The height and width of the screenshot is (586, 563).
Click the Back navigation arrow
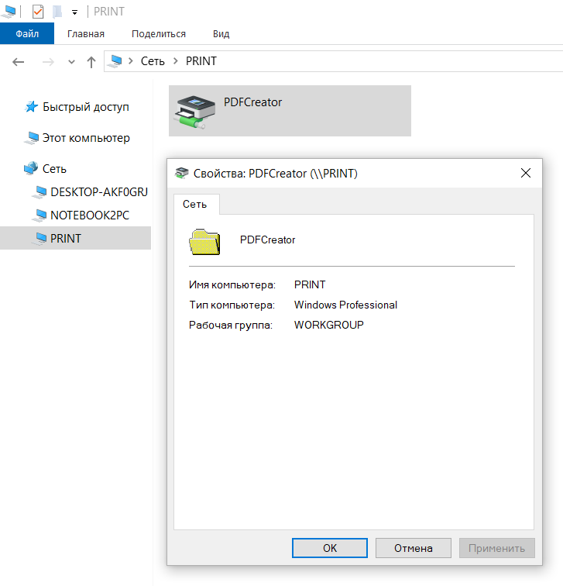click(x=19, y=61)
